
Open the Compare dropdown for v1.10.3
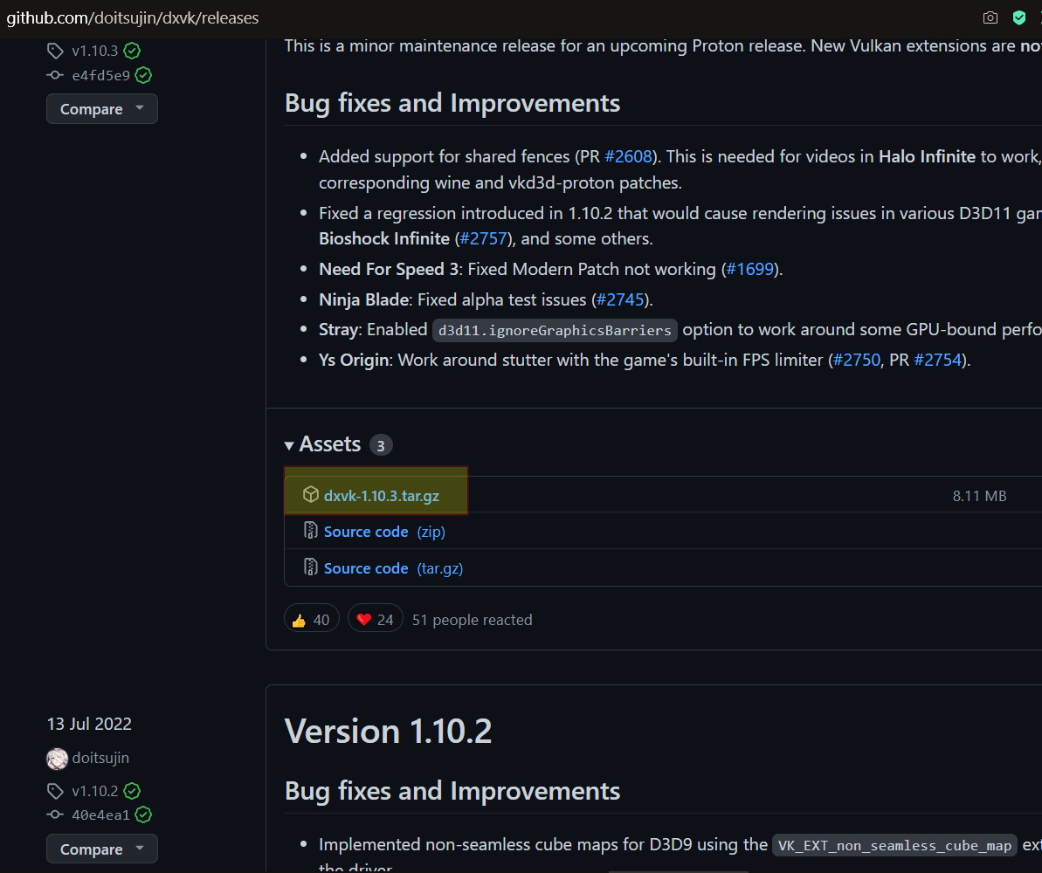tap(101, 109)
